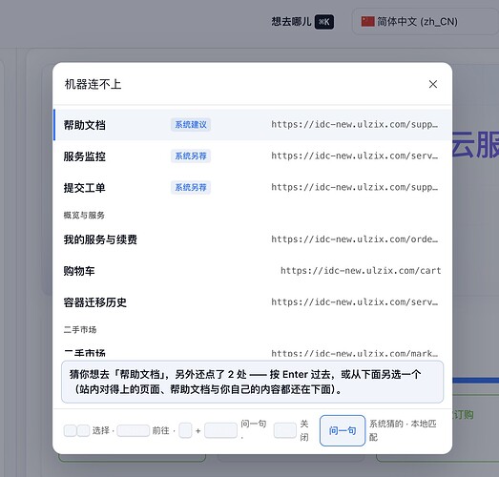499x477 pixels.
Task: Click the 想去哪儿 ⌘K search trigger
Action: pyautogui.click(x=302, y=22)
